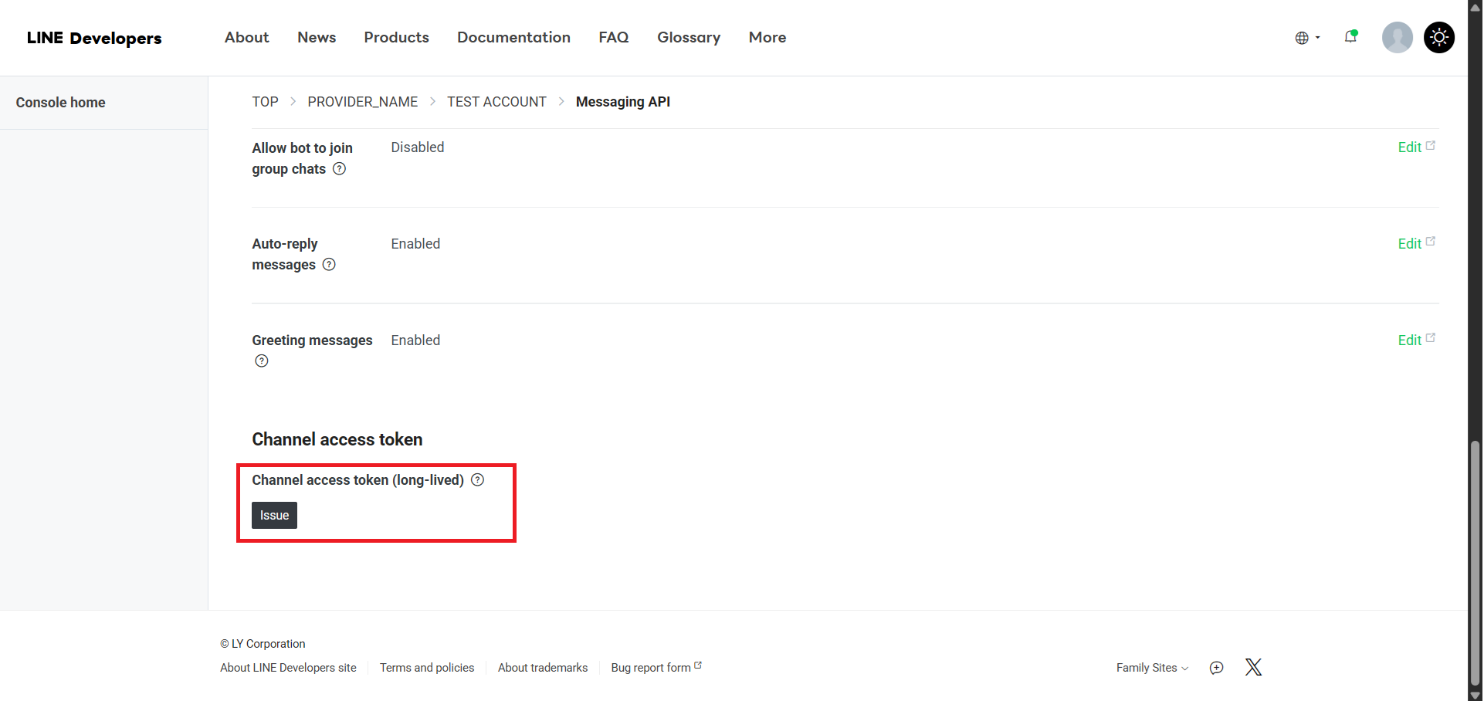This screenshot has width=1484, height=701.
Task: Click Messaging API breadcrumb
Action: tap(623, 102)
